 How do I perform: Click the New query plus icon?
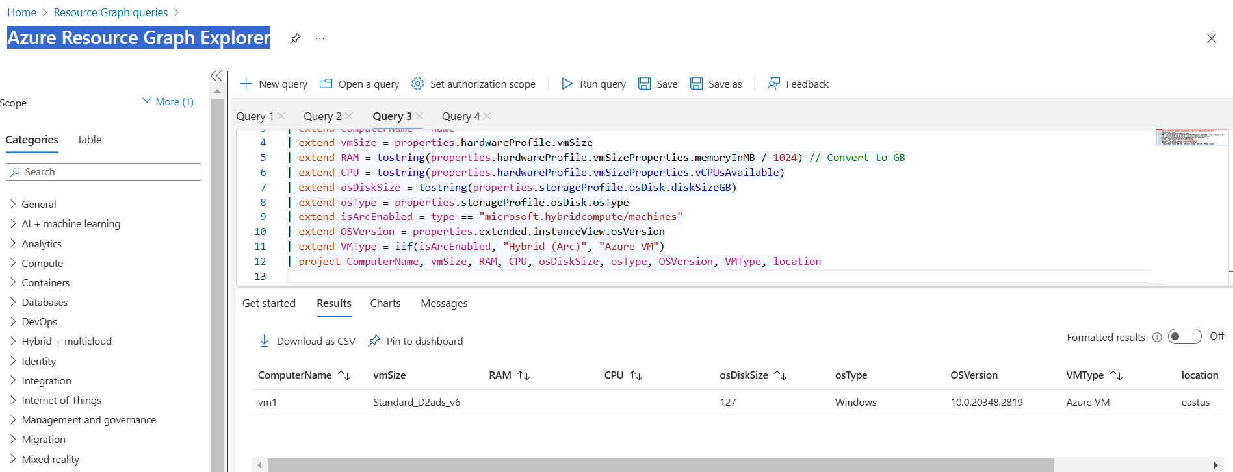click(x=246, y=84)
